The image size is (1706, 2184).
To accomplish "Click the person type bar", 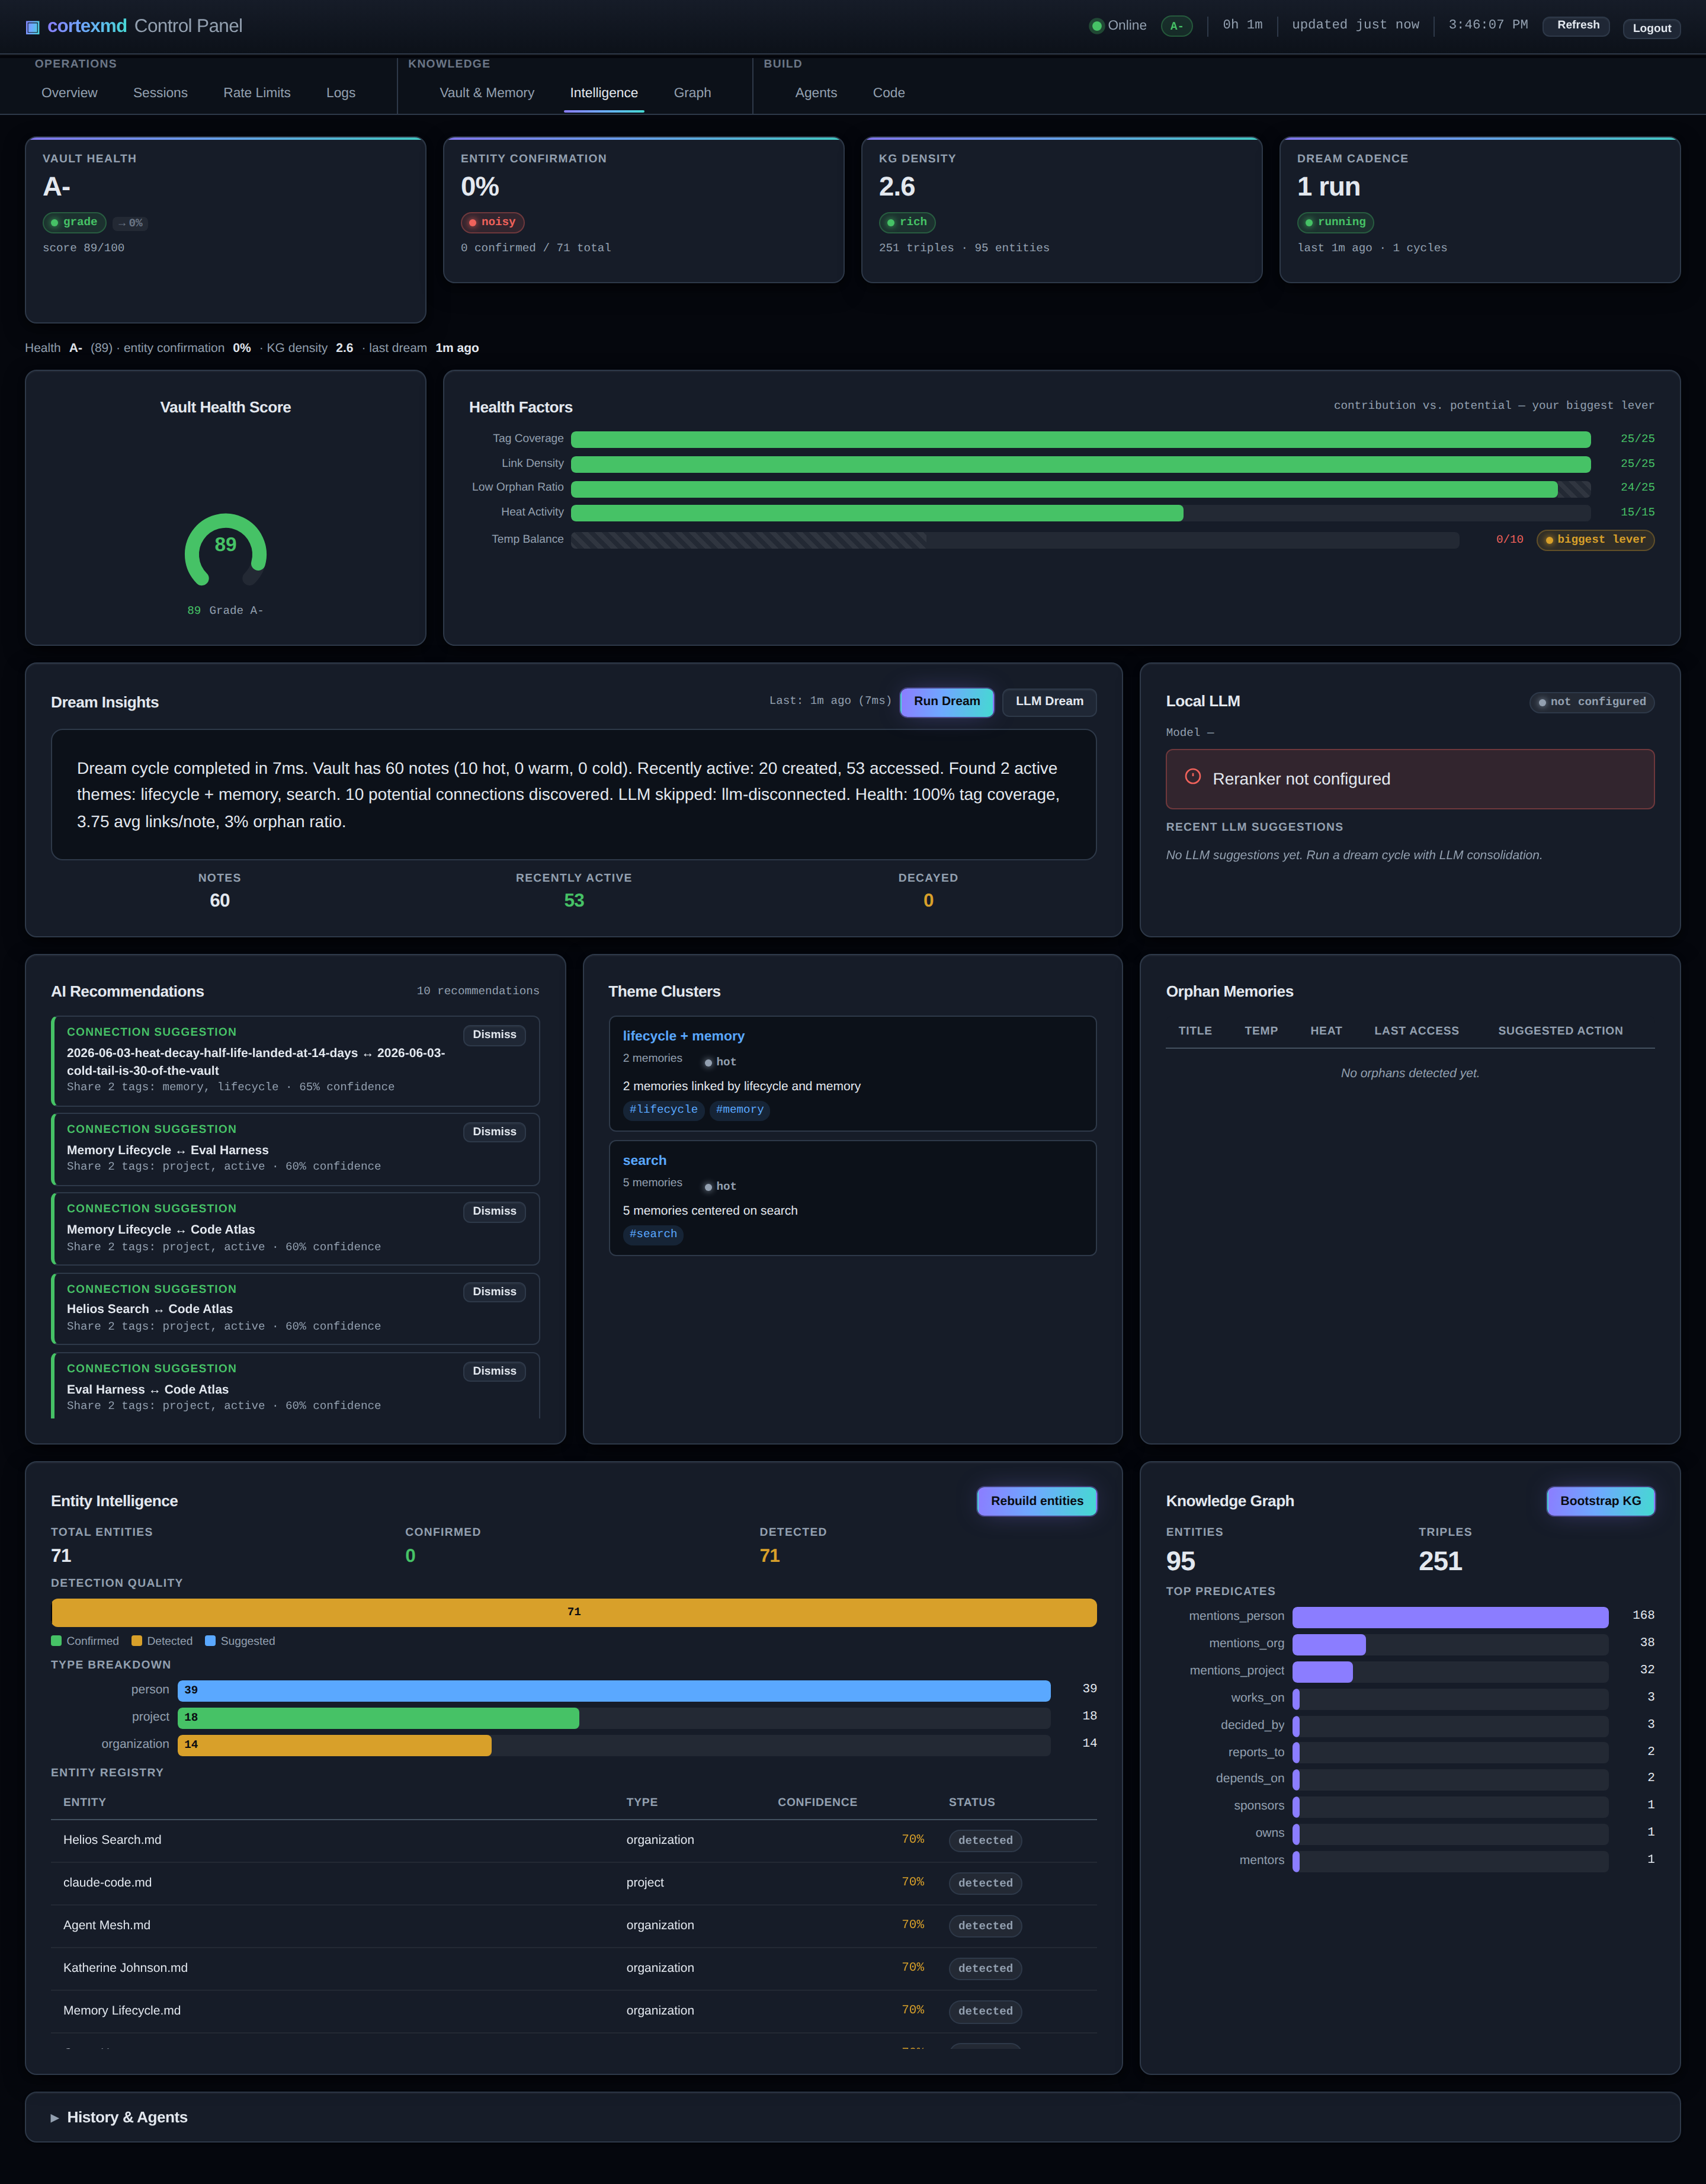I will (614, 1690).
